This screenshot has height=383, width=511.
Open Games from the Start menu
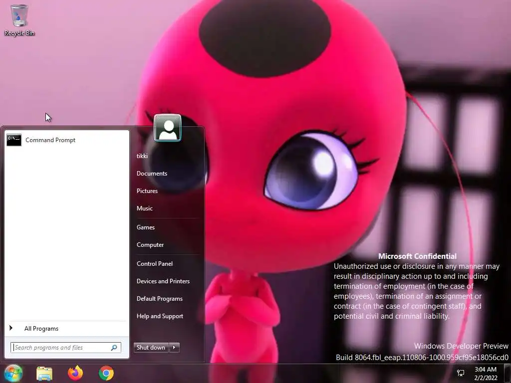[146, 227]
